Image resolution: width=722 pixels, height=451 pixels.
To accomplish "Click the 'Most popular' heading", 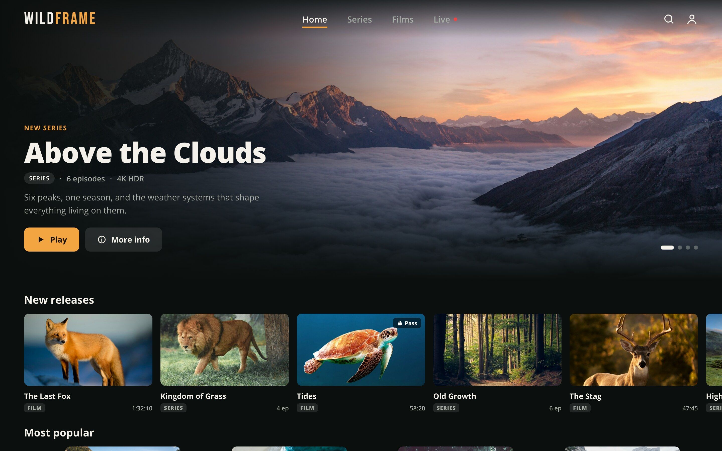I will (59, 433).
